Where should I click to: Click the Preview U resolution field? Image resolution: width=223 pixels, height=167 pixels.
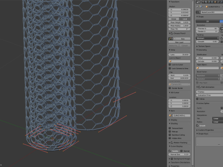(x=207, y=28)
